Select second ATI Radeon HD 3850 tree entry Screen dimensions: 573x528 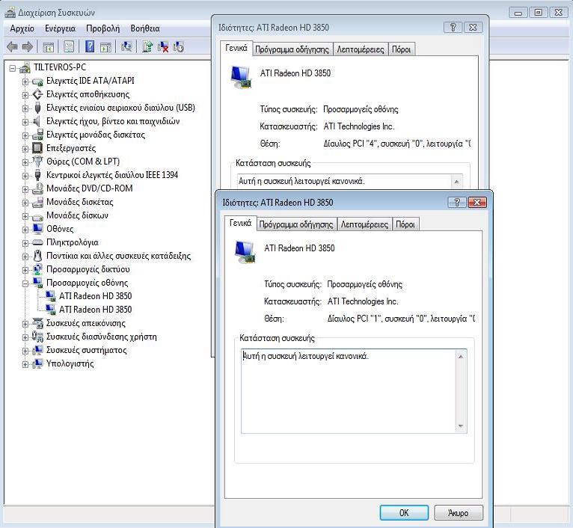[x=96, y=310]
